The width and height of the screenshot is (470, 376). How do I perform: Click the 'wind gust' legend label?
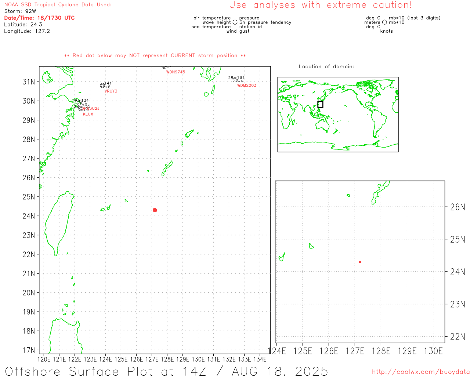(x=238, y=31)
